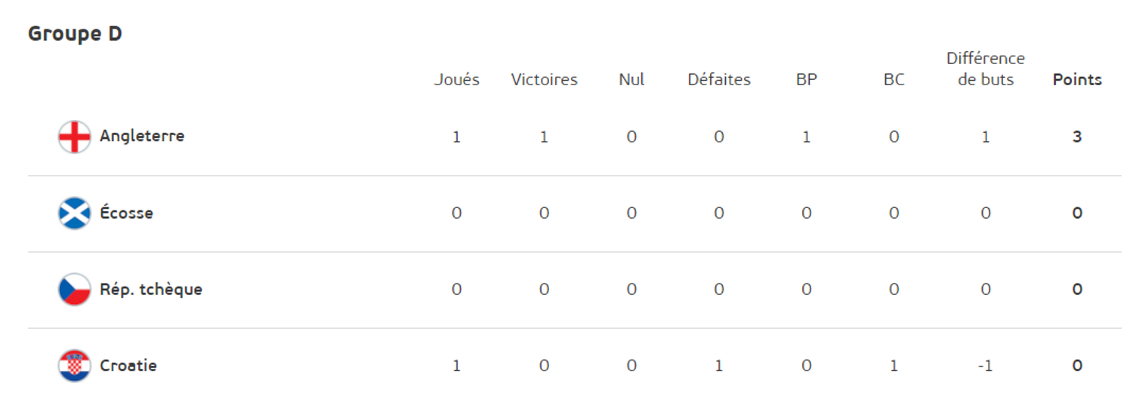
Task: Select the Victoires column header
Action: pos(544,80)
